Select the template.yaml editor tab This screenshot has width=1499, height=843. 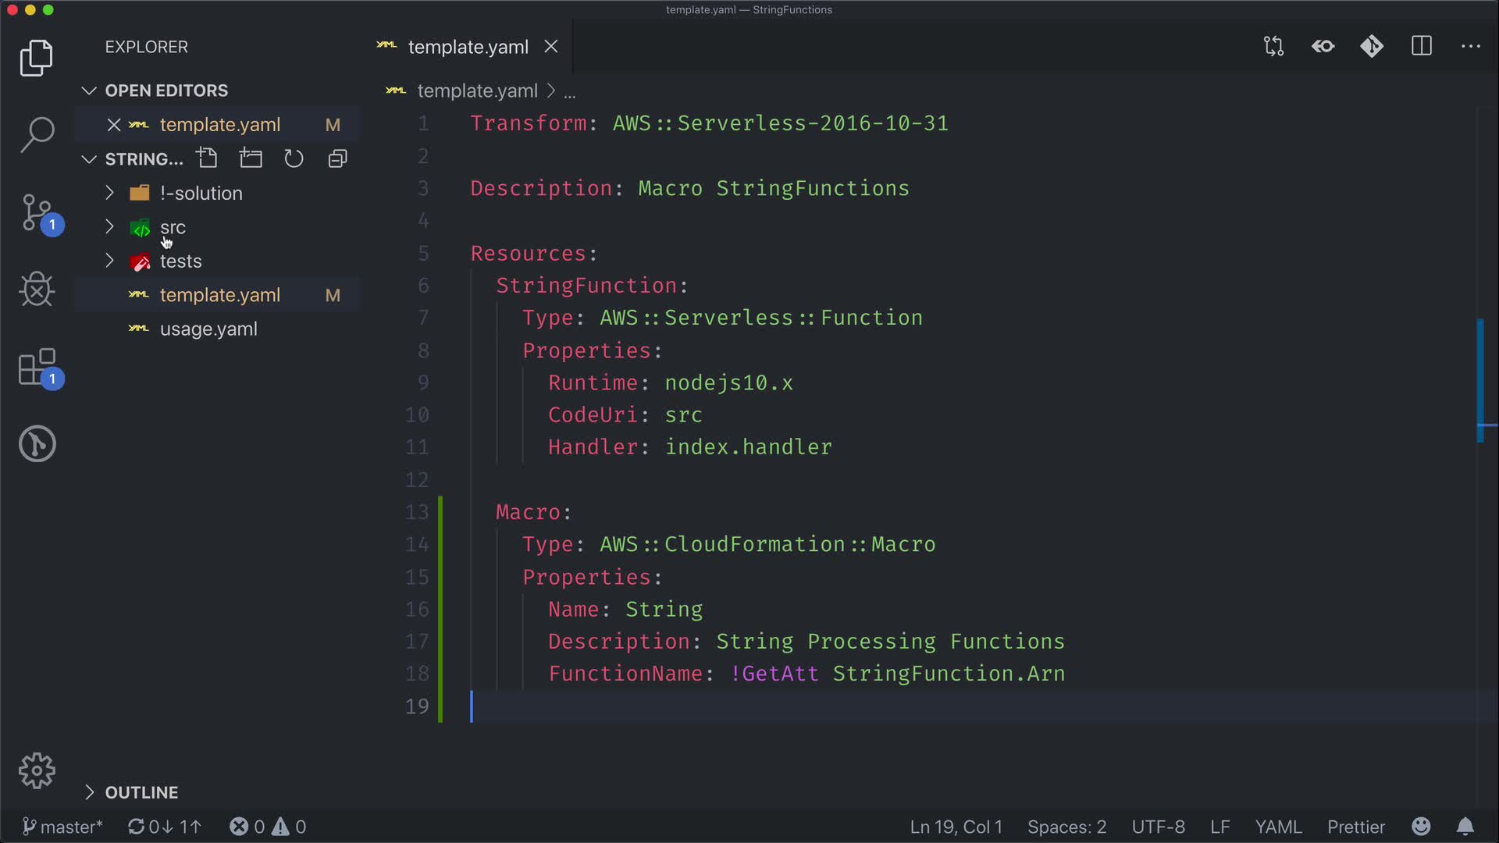pyautogui.click(x=468, y=47)
